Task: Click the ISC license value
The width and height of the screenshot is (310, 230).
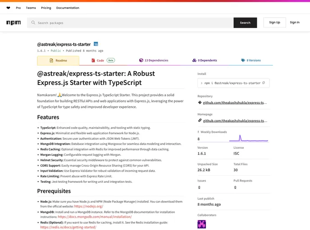Action: point(236,154)
